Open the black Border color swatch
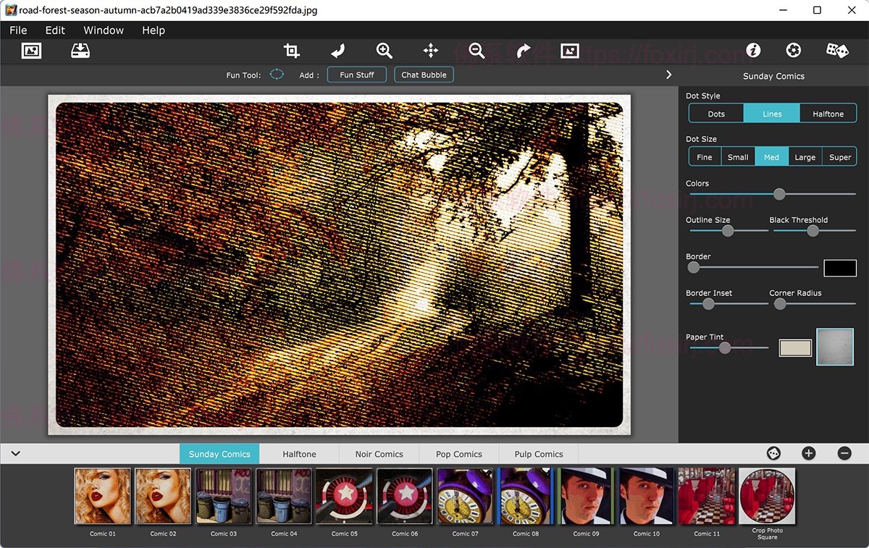 (x=840, y=268)
